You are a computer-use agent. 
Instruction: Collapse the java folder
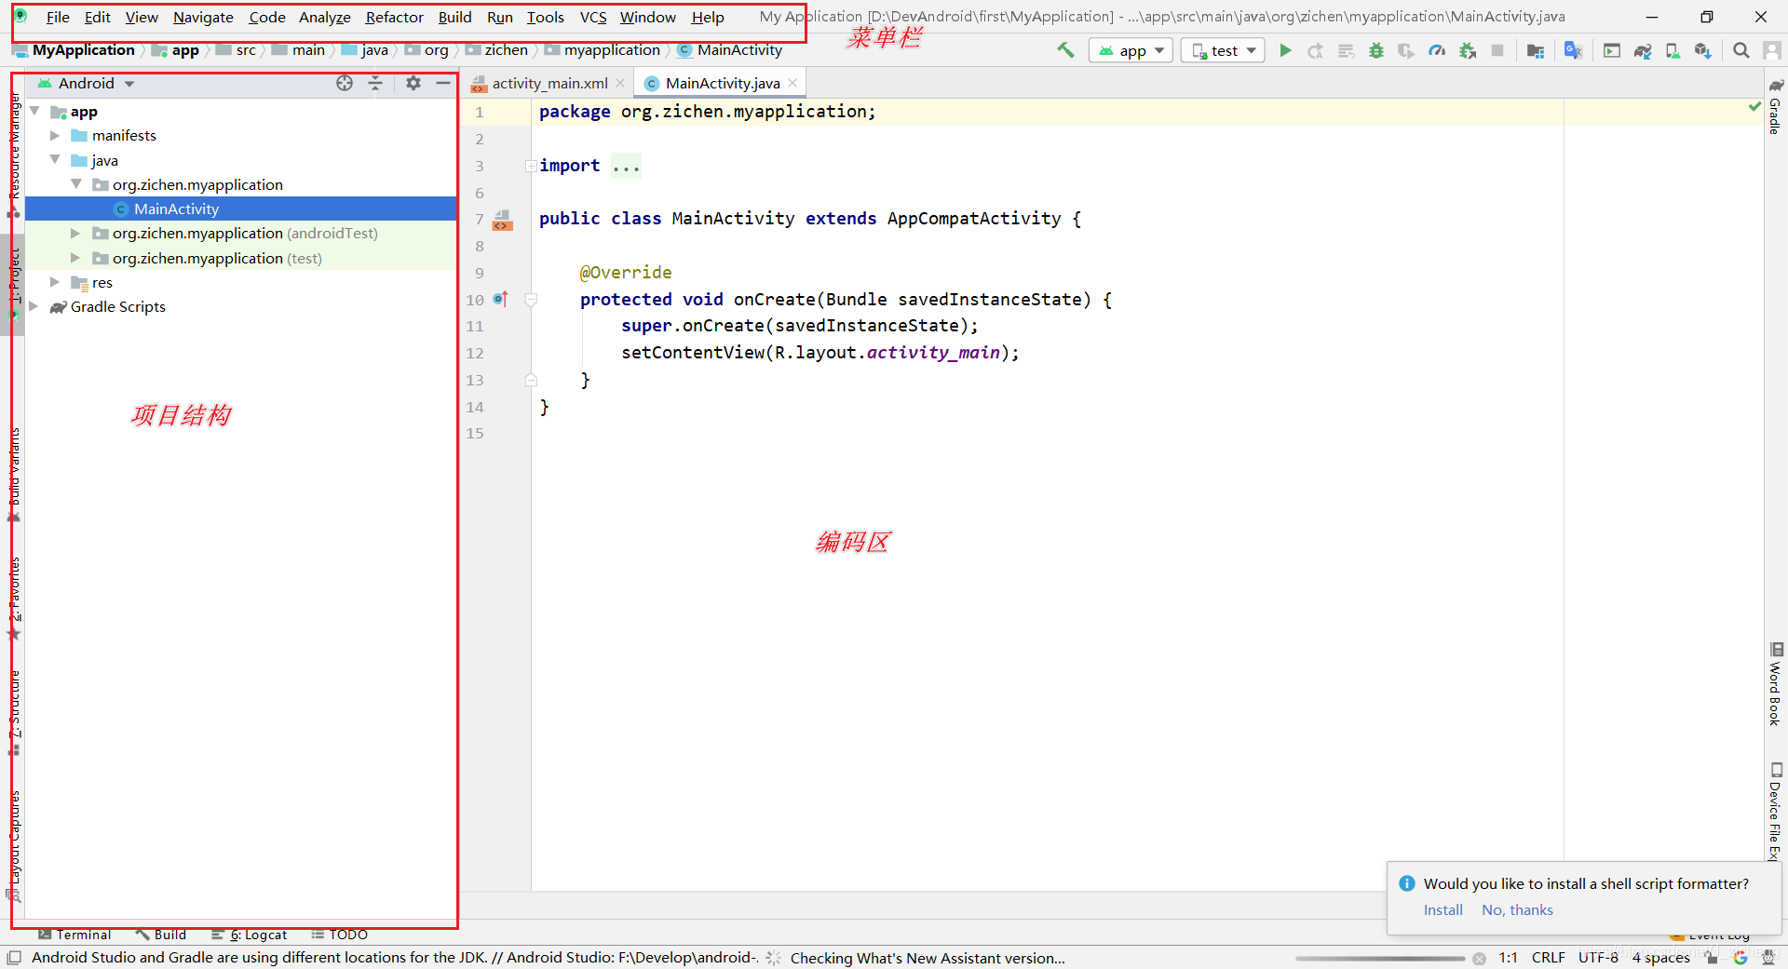pos(55,160)
